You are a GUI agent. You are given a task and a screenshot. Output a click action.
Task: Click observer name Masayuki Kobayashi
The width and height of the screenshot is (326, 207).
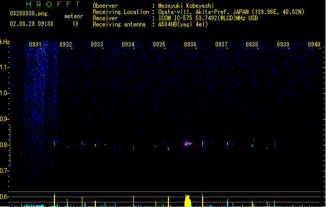[x=186, y=6]
